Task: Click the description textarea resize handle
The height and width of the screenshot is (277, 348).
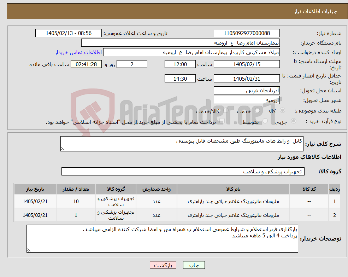Action: tap(63, 149)
